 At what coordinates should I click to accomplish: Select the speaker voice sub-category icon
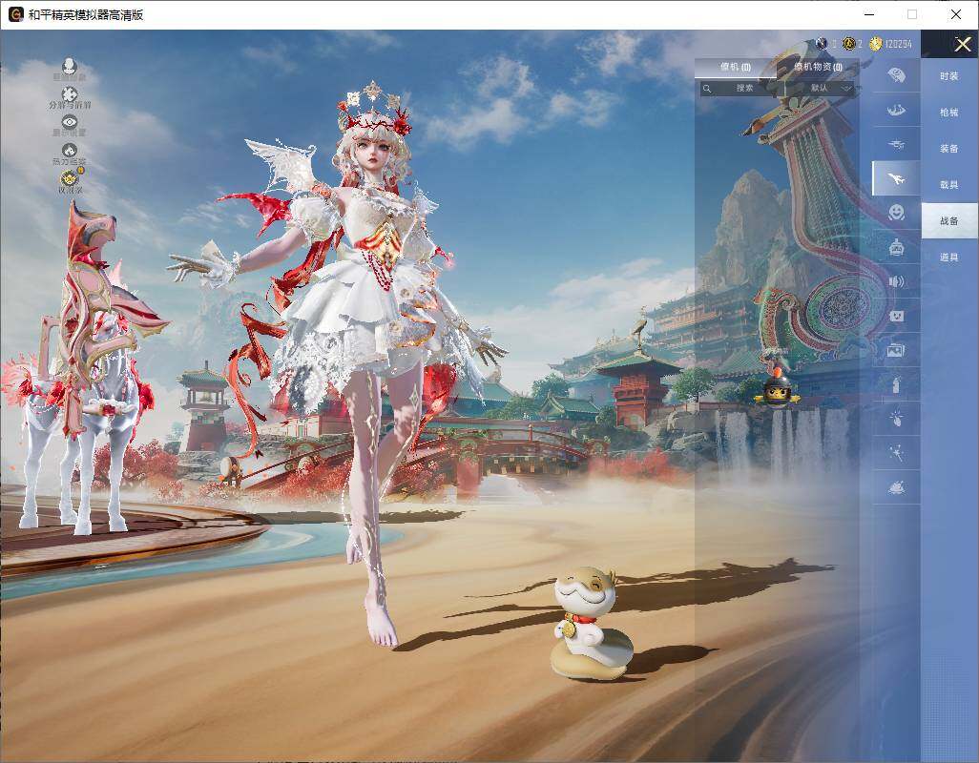click(897, 281)
